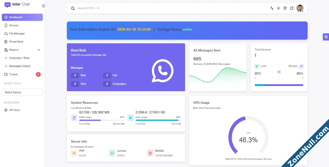329x167 pixels.
Task: Toggle light/dark theme with the sun icon
Action: click(x=279, y=8)
